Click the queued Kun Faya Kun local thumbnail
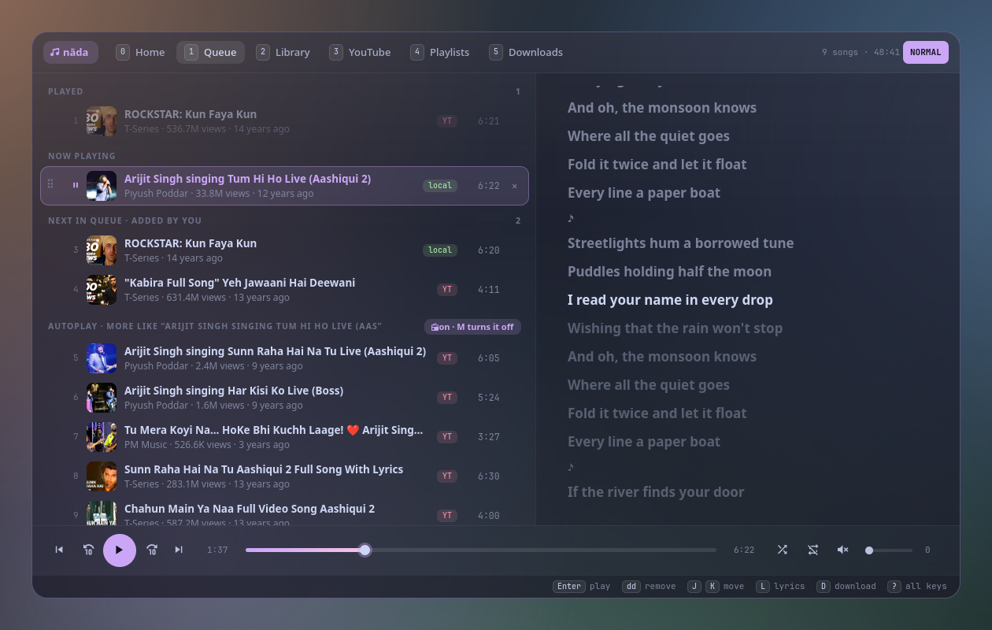The width and height of the screenshot is (992, 630). tap(102, 250)
